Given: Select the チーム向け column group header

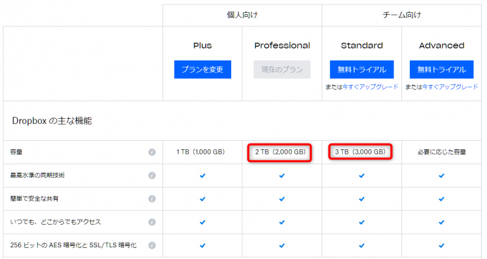Looking at the screenshot, I should coord(402,15).
